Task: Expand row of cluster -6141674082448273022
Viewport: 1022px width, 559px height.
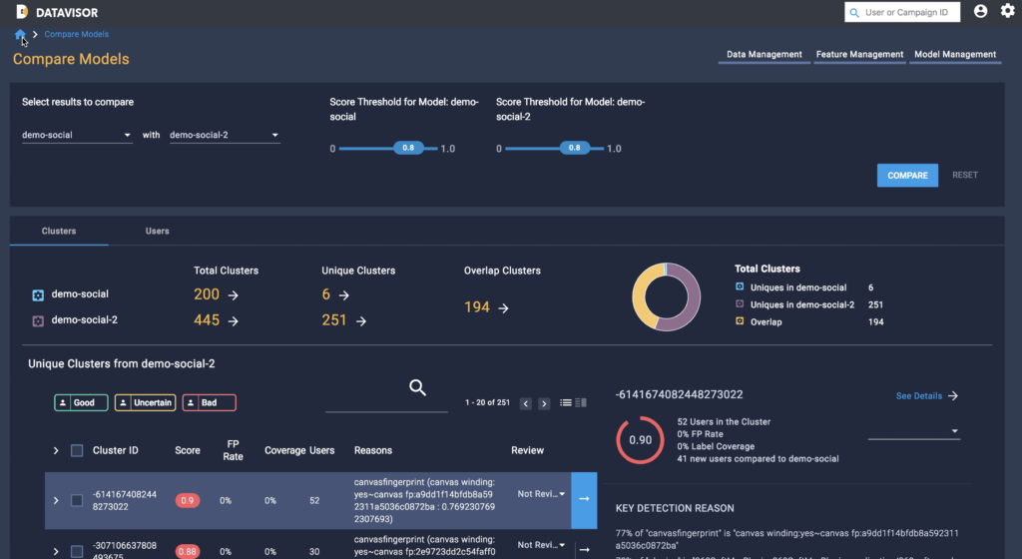Action: click(x=56, y=500)
